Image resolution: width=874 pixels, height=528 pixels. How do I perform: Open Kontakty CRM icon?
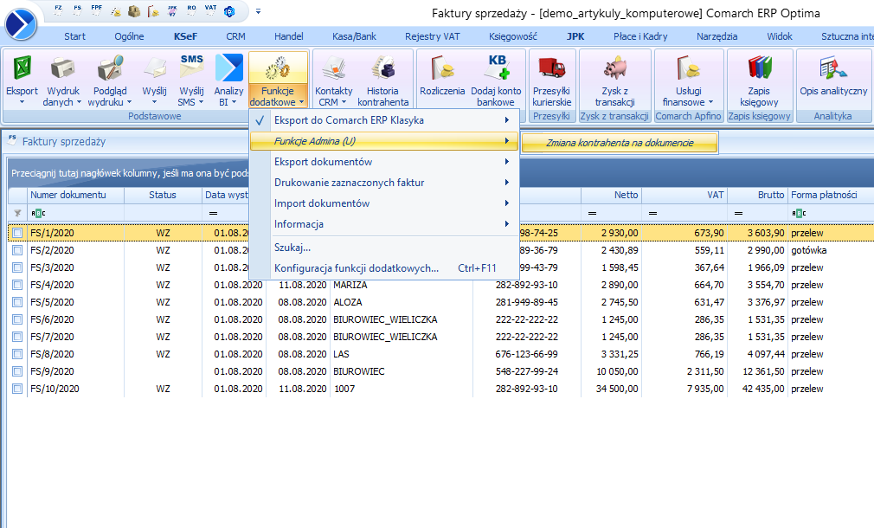[x=333, y=68]
